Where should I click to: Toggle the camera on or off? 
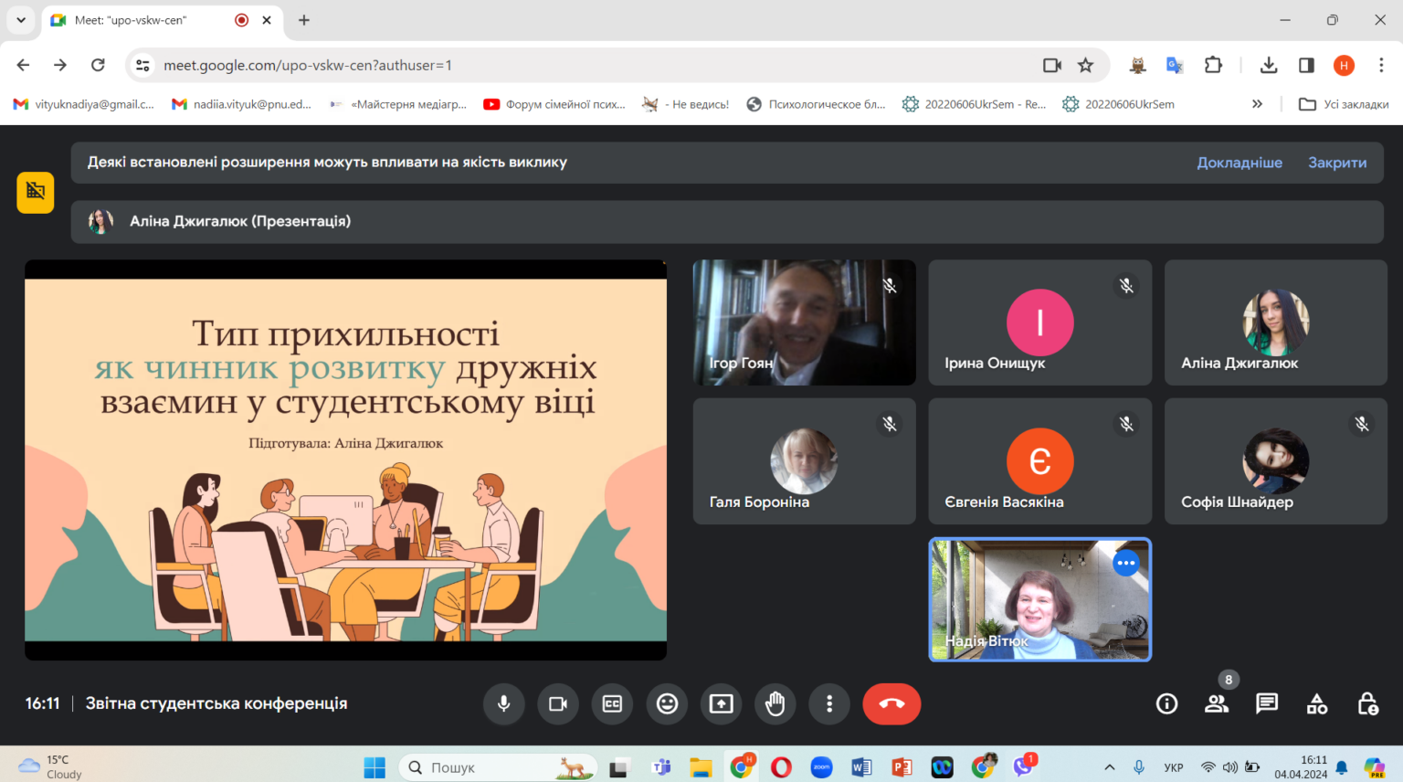click(x=557, y=703)
